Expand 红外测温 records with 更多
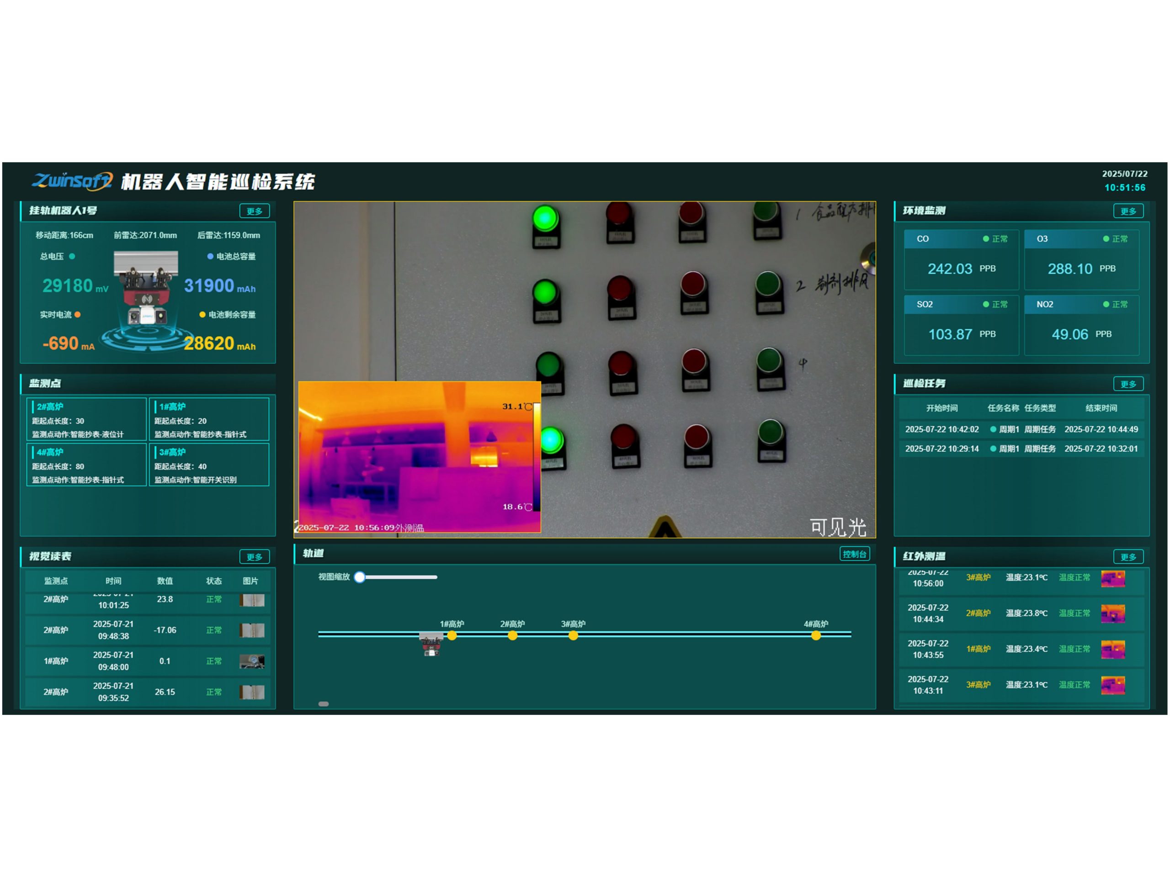Image resolution: width=1170 pixels, height=877 pixels. (1127, 557)
